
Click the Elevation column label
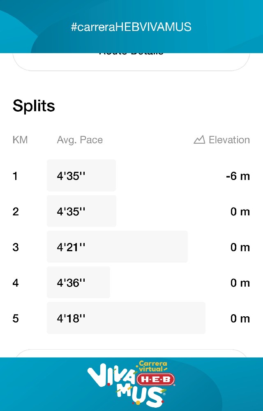pyautogui.click(x=229, y=140)
